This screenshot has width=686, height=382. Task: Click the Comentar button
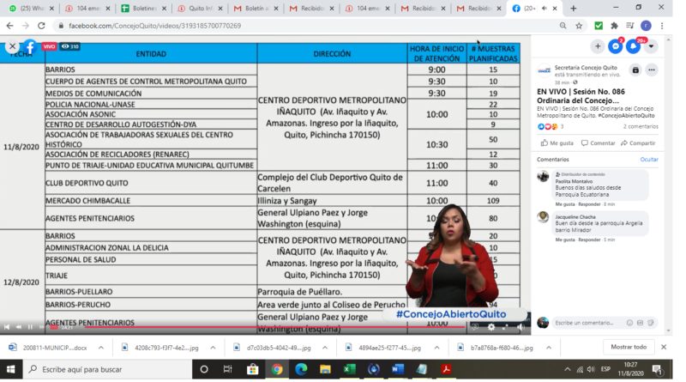(598, 142)
